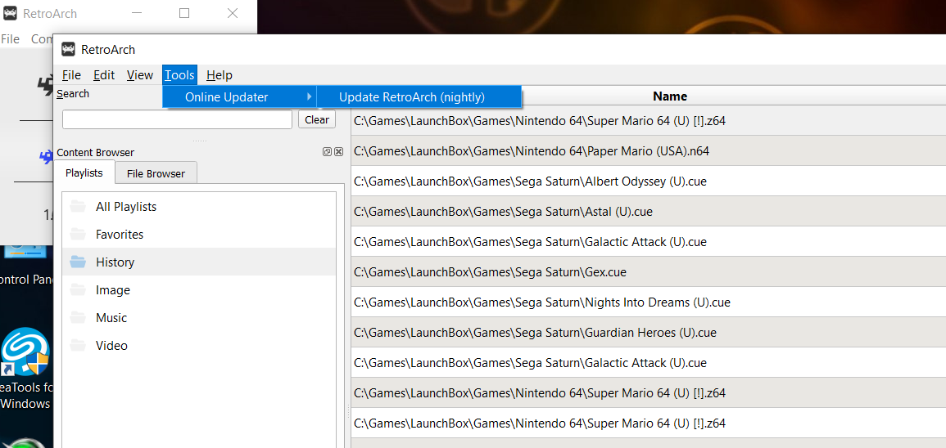Image resolution: width=946 pixels, height=448 pixels.
Task: Close the background RetroArch window
Action: pos(233,13)
